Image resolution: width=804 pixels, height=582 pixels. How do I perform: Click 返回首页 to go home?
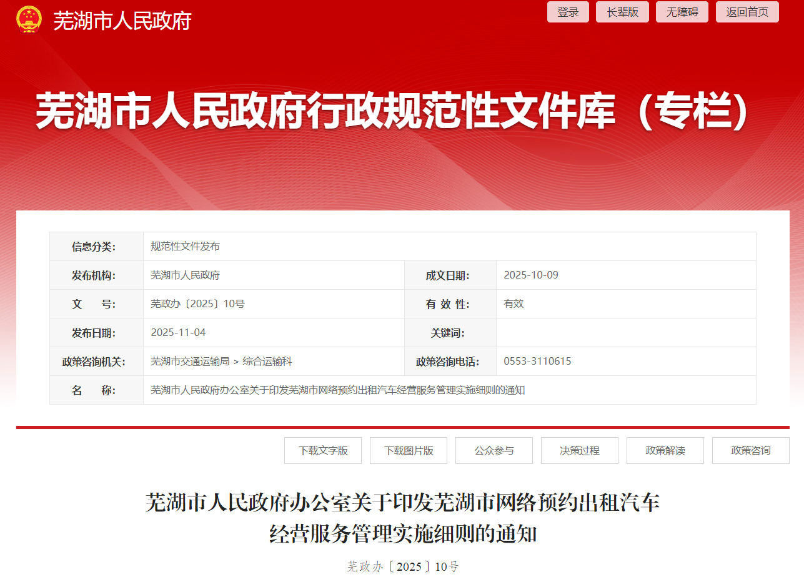pyautogui.click(x=747, y=12)
